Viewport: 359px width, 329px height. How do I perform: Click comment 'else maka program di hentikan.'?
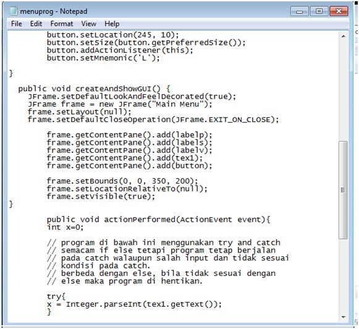click(125, 282)
